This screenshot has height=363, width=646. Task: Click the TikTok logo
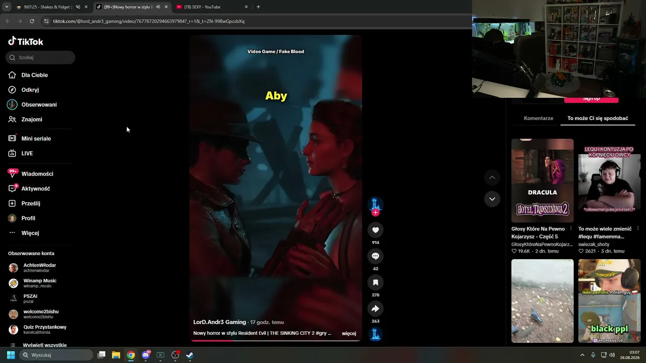26,41
